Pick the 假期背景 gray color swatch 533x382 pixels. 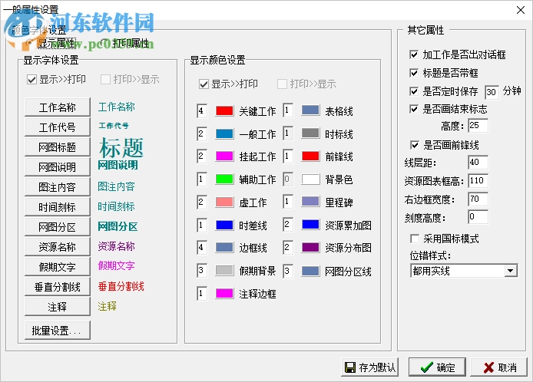pyautogui.click(x=224, y=271)
